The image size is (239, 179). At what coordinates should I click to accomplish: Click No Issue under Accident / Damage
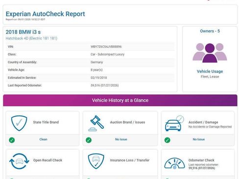coord(199,139)
